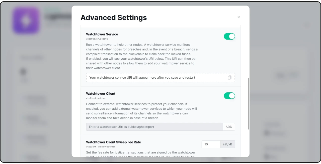The height and width of the screenshot is (164, 321).
Task: Click the watchtower URI pubkey@host:port field
Action: coord(154,127)
